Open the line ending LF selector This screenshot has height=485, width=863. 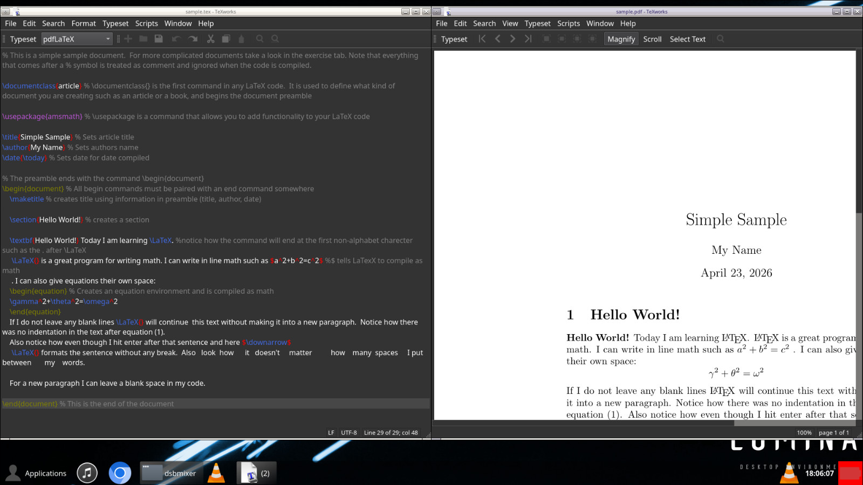pyautogui.click(x=331, y=433)
